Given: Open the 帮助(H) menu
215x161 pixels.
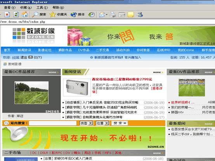Looking at the screenshot, I should click(x=58, y=7).
